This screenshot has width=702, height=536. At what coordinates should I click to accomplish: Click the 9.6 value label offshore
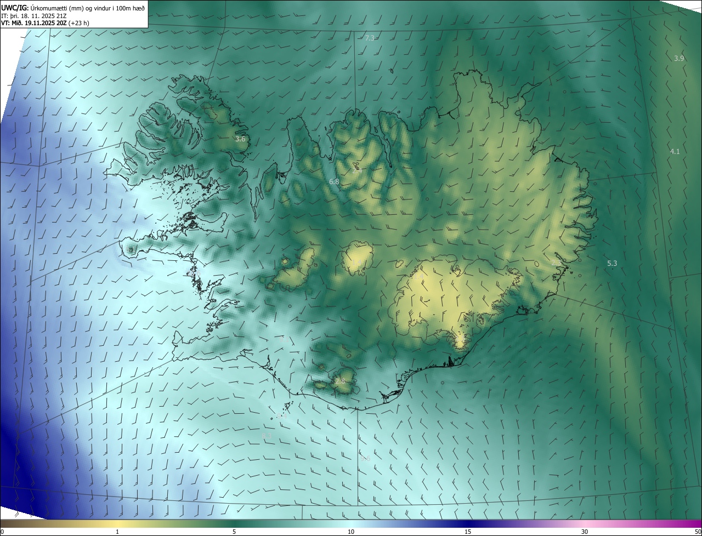365,458
